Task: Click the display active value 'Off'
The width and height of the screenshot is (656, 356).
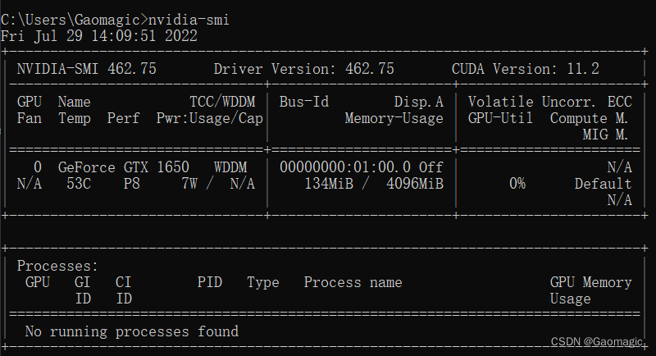Action: pos(431,167)
